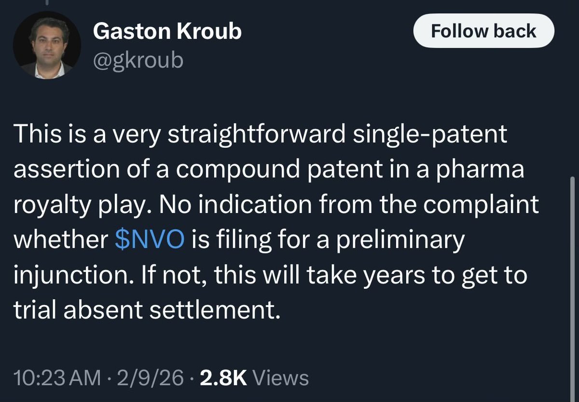This screenshot has height=402, width=579.
Task: Click the thread connector line above avatar
Action: [47, 4]
